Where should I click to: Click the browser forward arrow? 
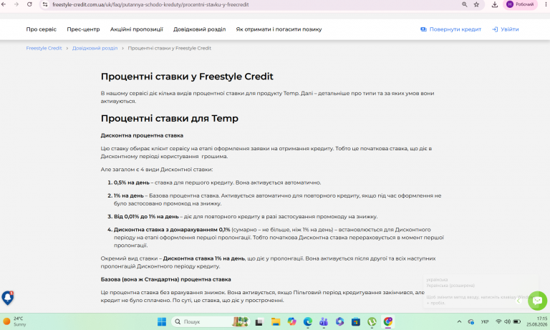16,4
